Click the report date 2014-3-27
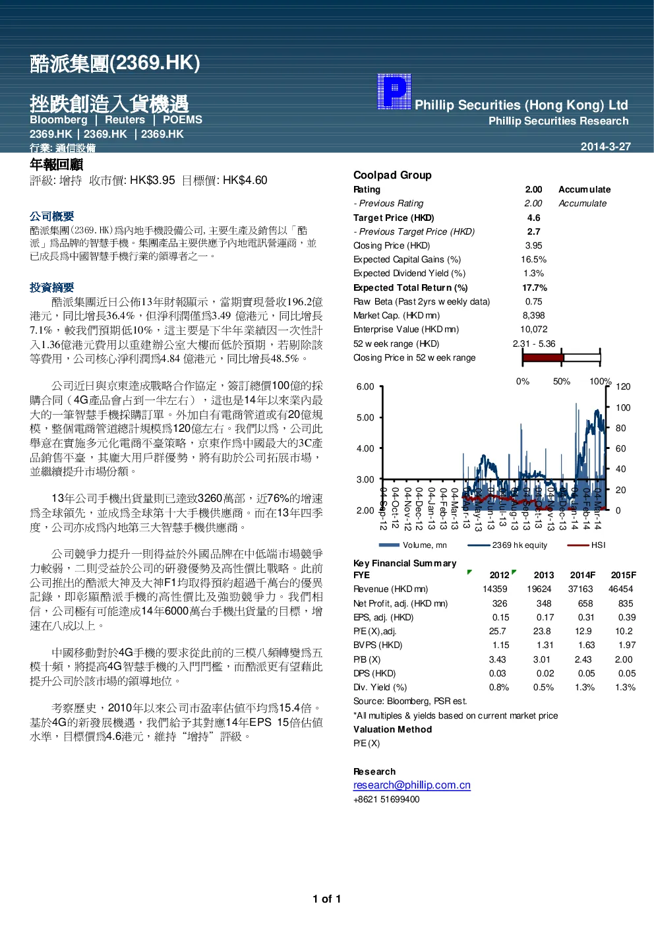Image resolution: width=654 pixels, height=925 pixels. (605, 146)
